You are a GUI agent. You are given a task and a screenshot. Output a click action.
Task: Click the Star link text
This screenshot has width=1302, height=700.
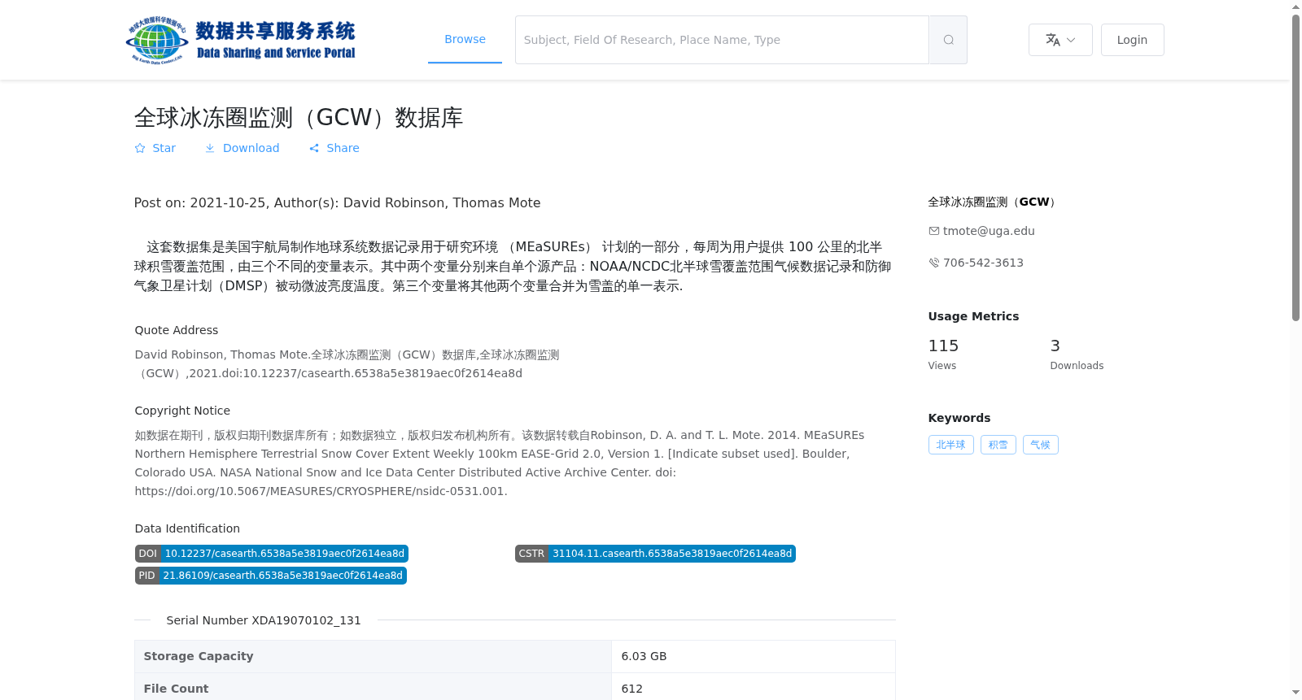point(164,148)
